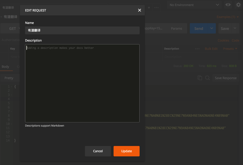Expand the Save button dropdown arrow
Viewport: 243px width, 165px height.
235,28
